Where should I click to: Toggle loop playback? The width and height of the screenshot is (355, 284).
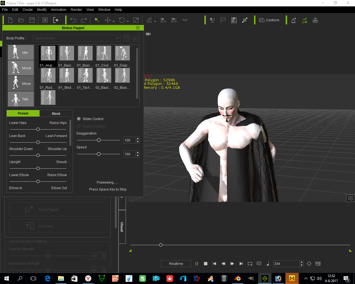(250, 263)
